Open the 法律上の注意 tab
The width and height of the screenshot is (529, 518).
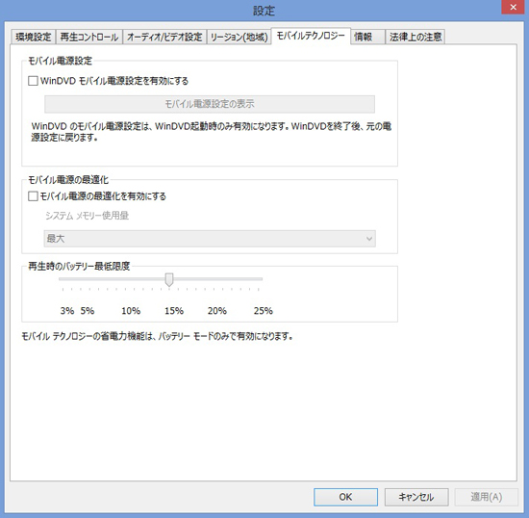coord(416,37)
